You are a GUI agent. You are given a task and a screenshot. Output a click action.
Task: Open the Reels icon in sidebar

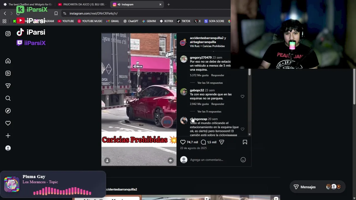pos(8,73)
